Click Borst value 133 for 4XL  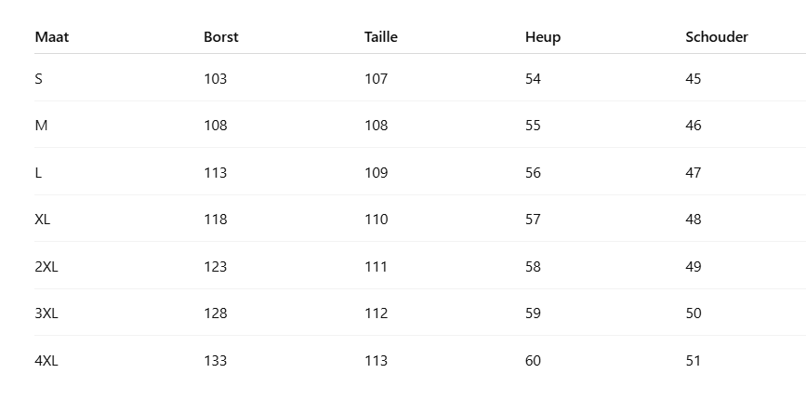215,361
